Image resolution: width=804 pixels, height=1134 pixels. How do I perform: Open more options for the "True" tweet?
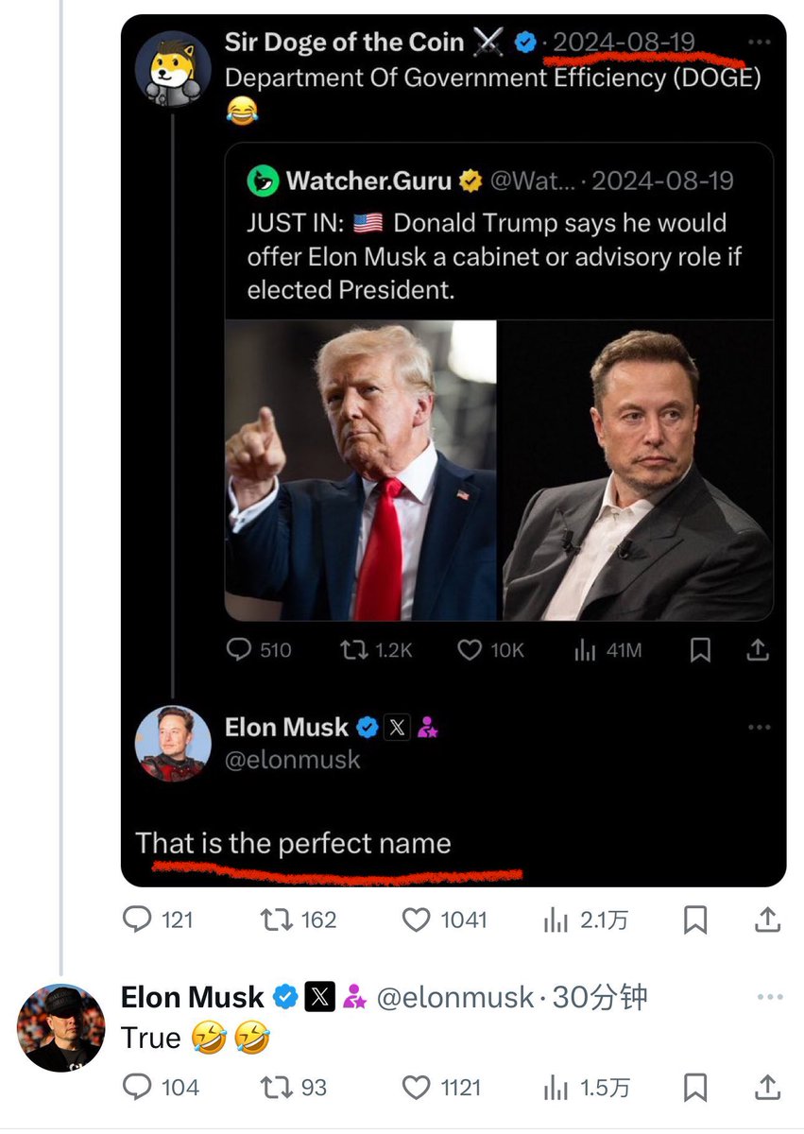(x=770, y=998)
